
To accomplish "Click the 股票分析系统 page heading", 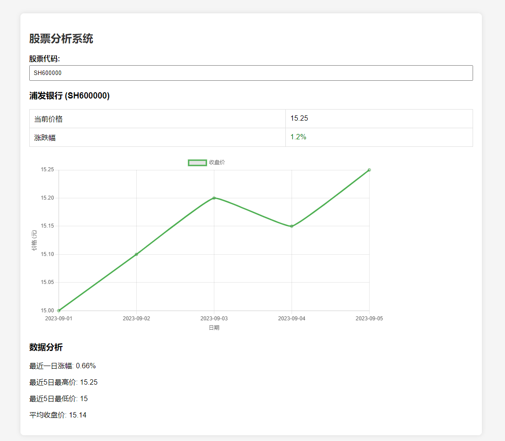I will click(61, 39).
